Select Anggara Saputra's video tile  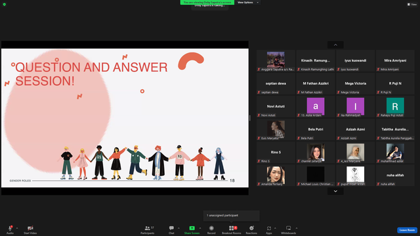(276, 61)
